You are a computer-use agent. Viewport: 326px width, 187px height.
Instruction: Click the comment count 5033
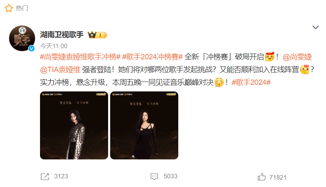[x=170, y=176]
